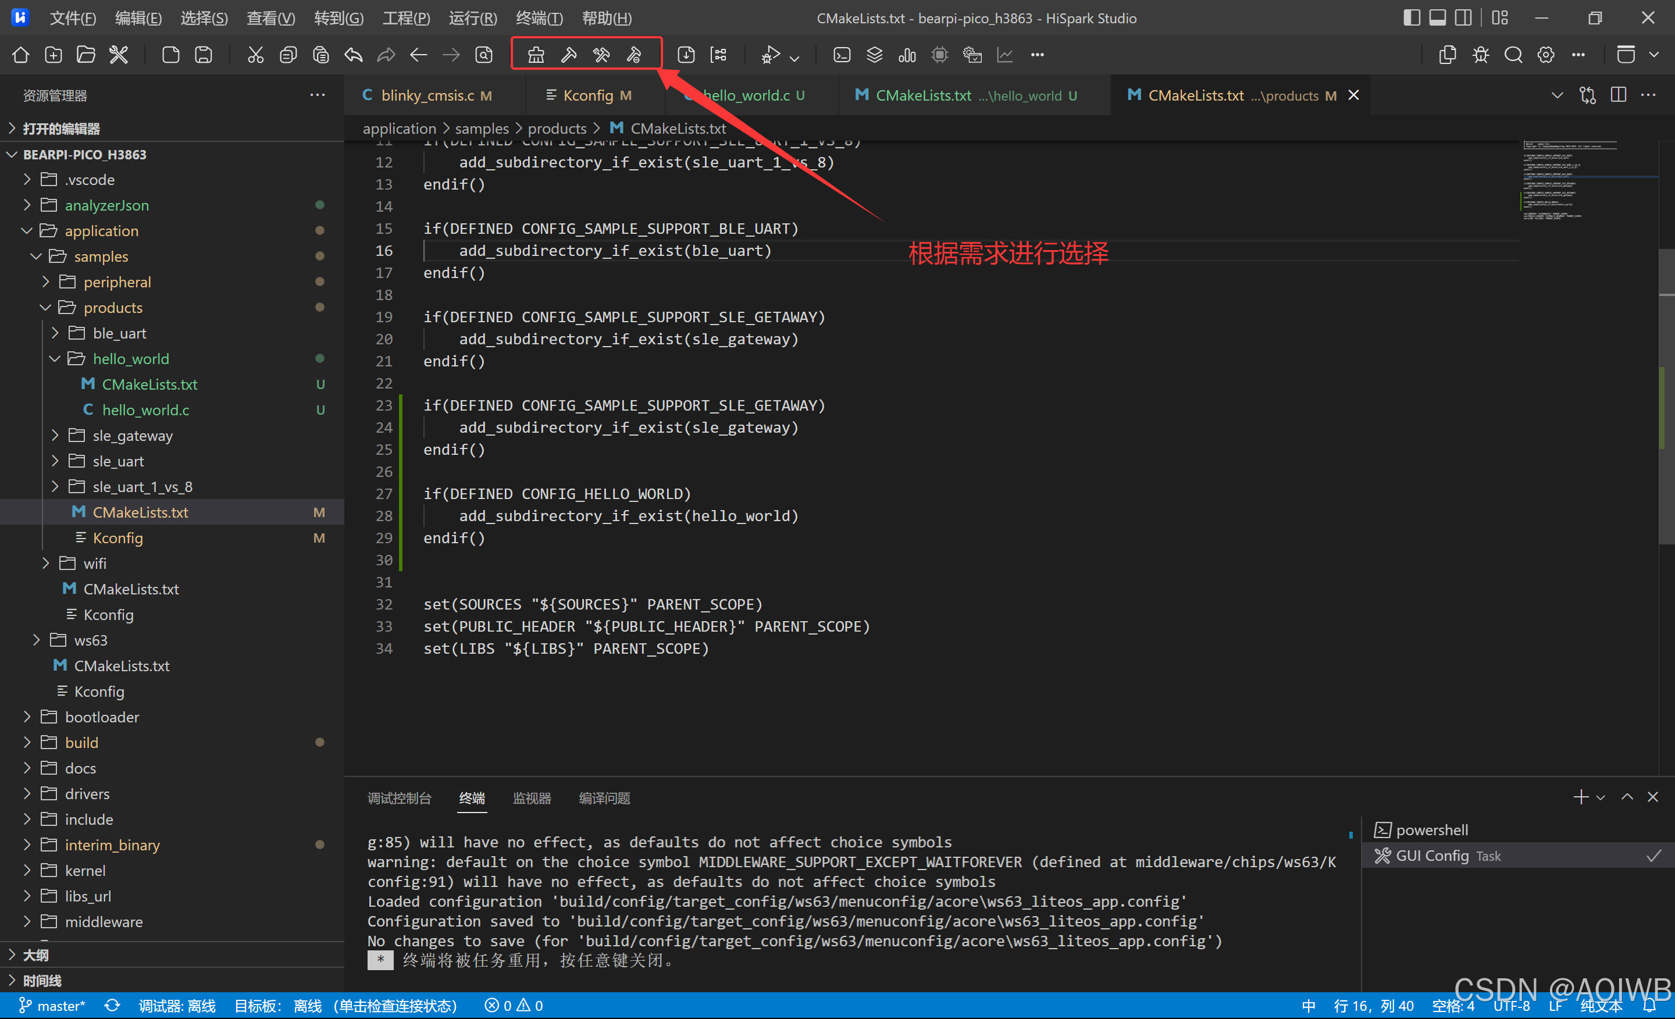
Task: Click the Home icon in toolbar
Action: (20, 55)
